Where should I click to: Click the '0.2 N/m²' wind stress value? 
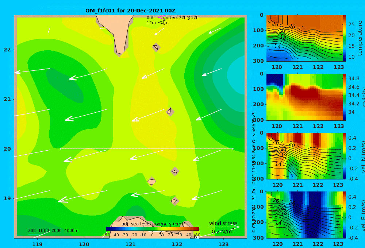[223, 232]
